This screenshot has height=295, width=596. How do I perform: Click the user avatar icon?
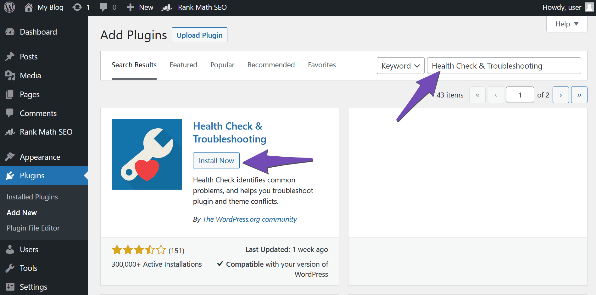[589, 7]
